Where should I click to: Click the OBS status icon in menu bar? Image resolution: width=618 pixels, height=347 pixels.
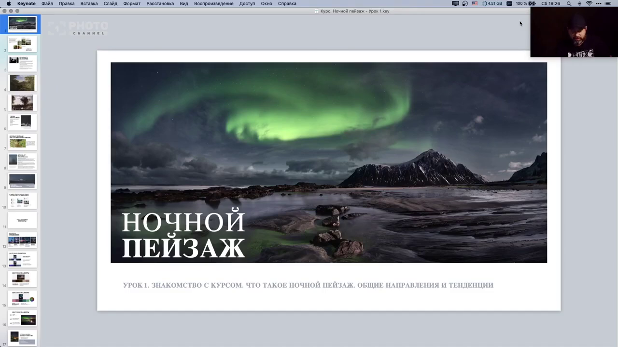pyautogui.click(x=465, y=3)
